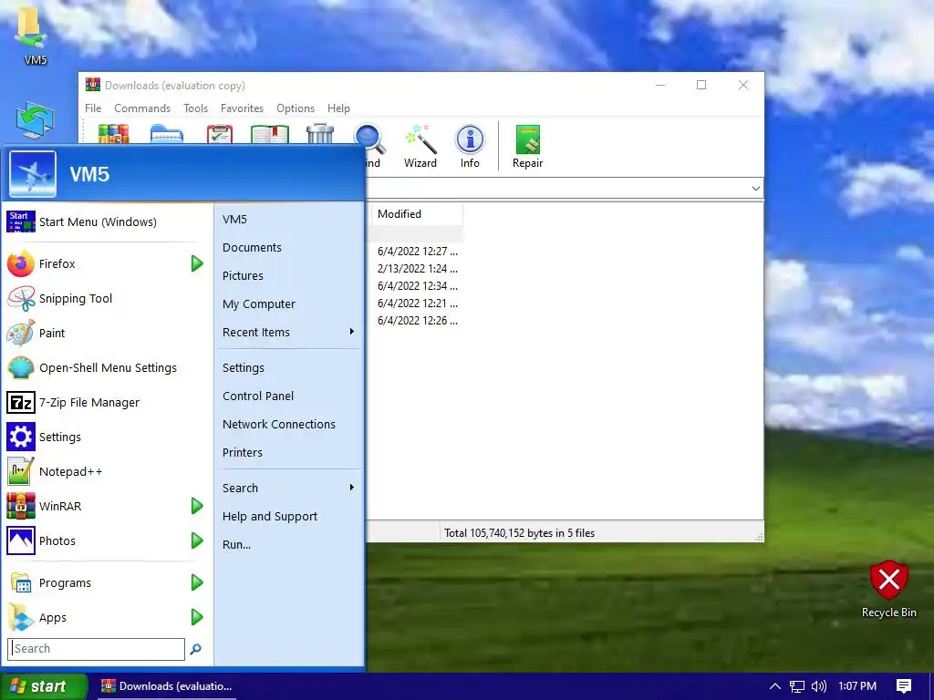Run the Repair tool in WinRAR

coord(528,147)
